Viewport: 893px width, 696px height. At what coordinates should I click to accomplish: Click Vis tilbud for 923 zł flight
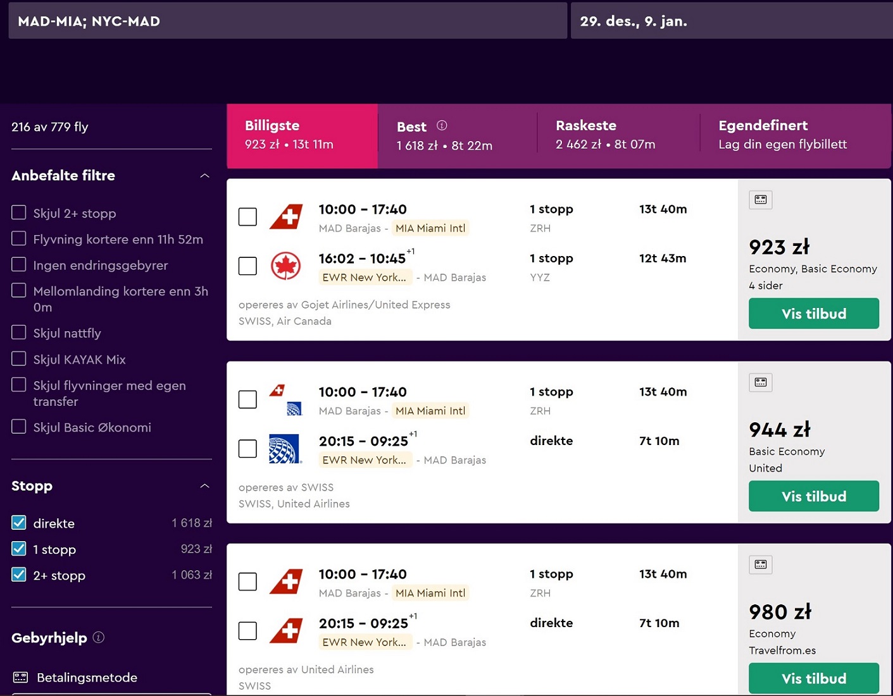(x=814, y=314)
